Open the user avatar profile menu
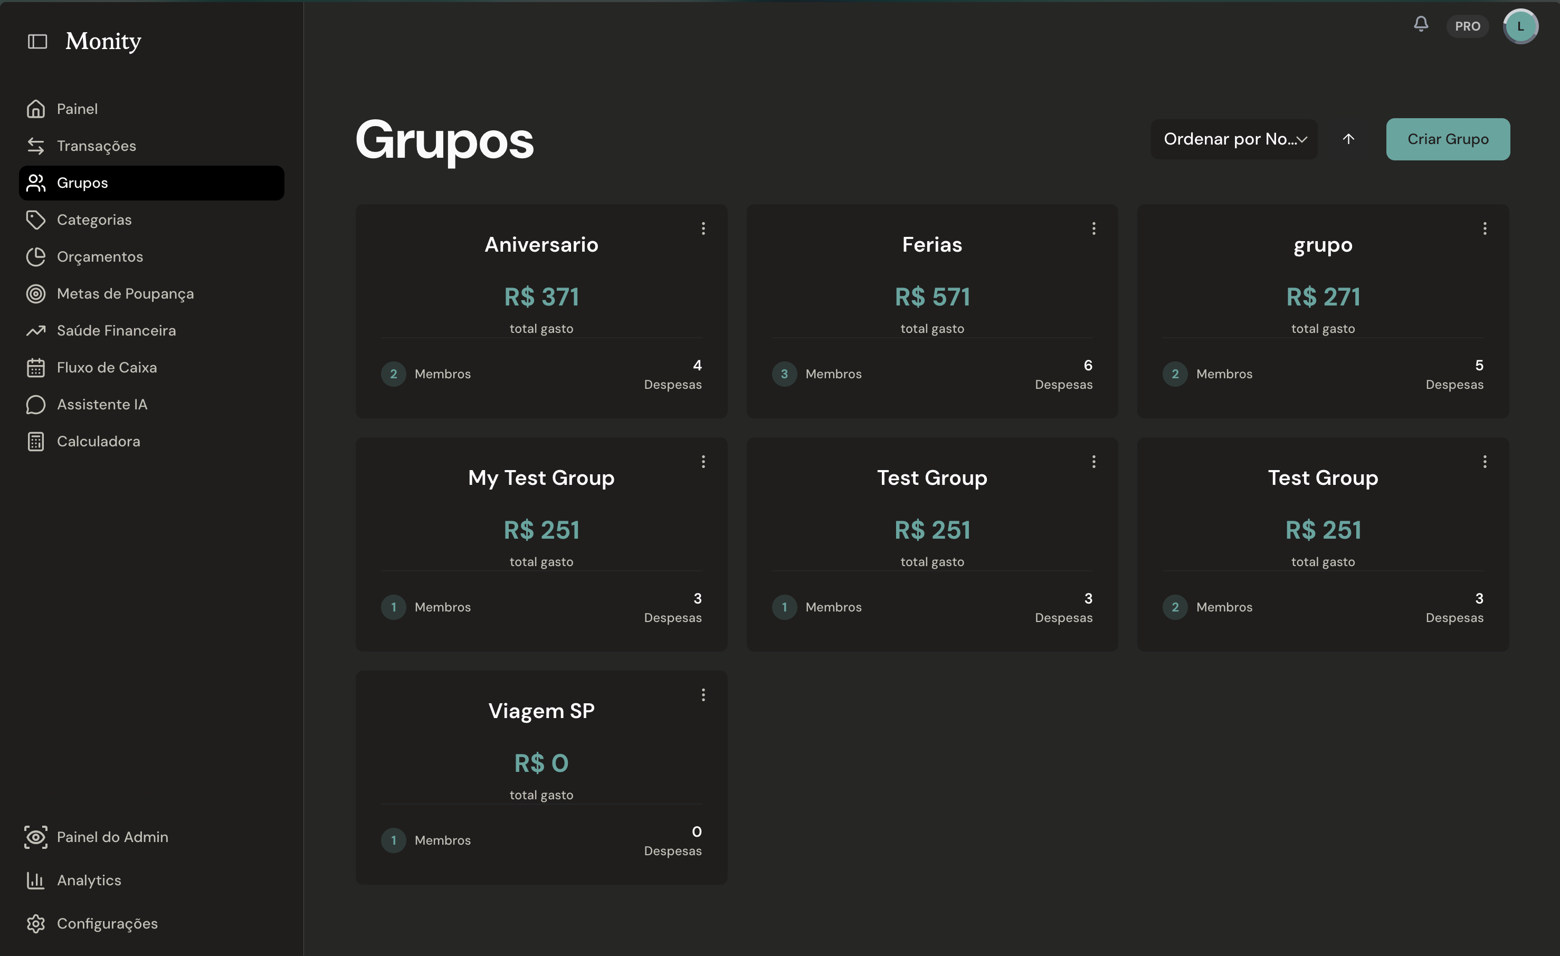 [x=1520, y=26]
